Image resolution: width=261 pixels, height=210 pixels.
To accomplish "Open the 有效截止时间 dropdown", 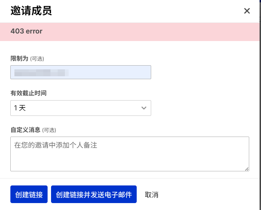I will point(81,108).
